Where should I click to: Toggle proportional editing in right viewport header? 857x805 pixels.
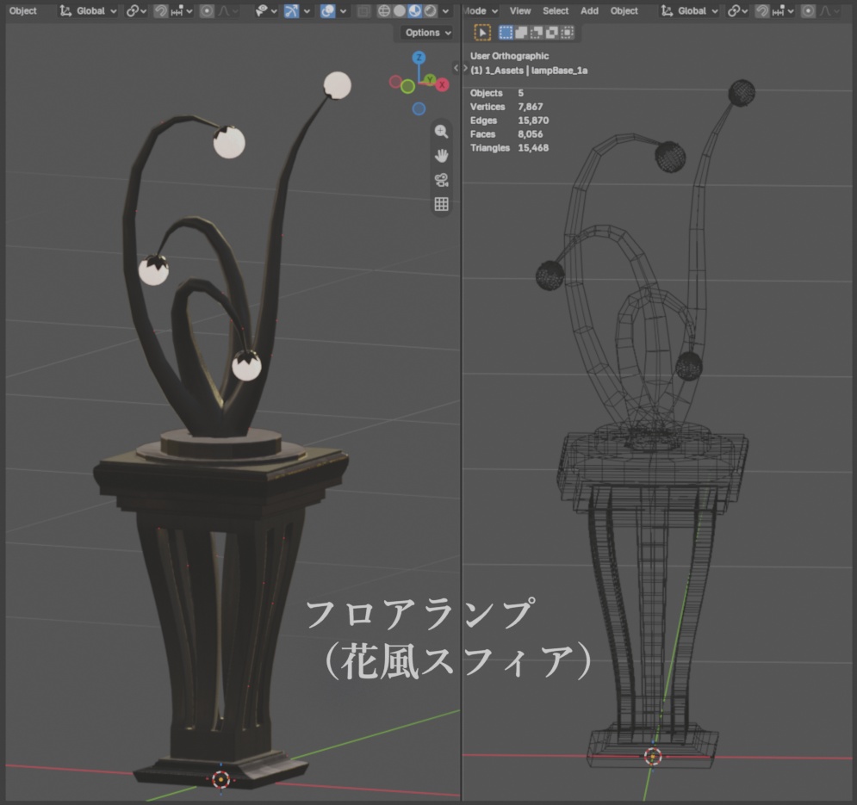tap(808, 11)
